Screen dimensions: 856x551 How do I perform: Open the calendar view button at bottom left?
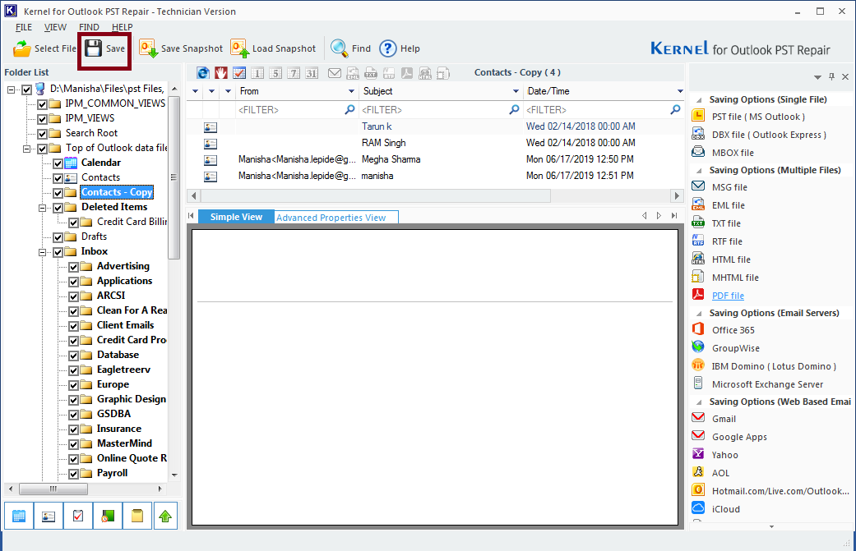[x=19, y=516]
